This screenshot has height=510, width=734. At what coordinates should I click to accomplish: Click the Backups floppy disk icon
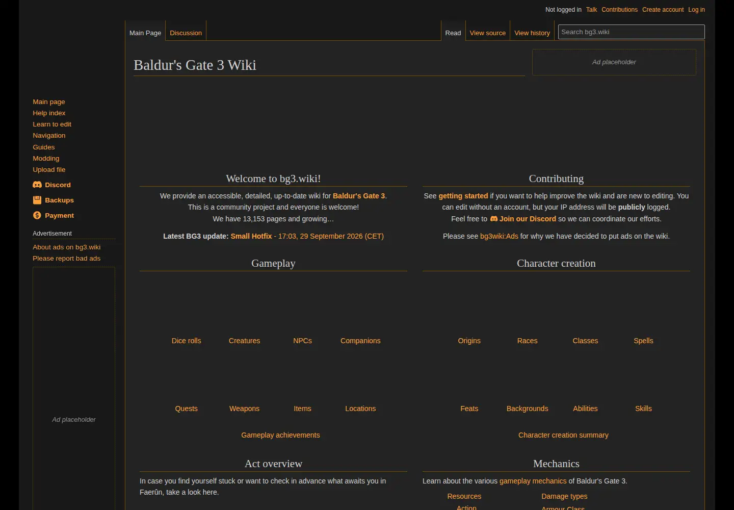point(37,200)
